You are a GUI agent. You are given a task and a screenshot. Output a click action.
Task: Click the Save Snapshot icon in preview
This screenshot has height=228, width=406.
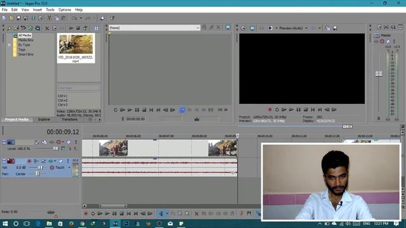tap(335, 28)
